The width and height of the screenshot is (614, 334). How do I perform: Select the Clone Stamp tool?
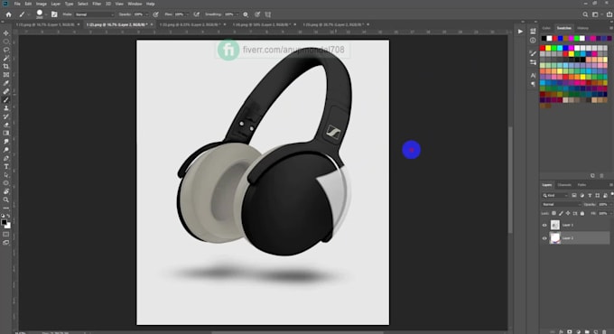pos(6,107)
